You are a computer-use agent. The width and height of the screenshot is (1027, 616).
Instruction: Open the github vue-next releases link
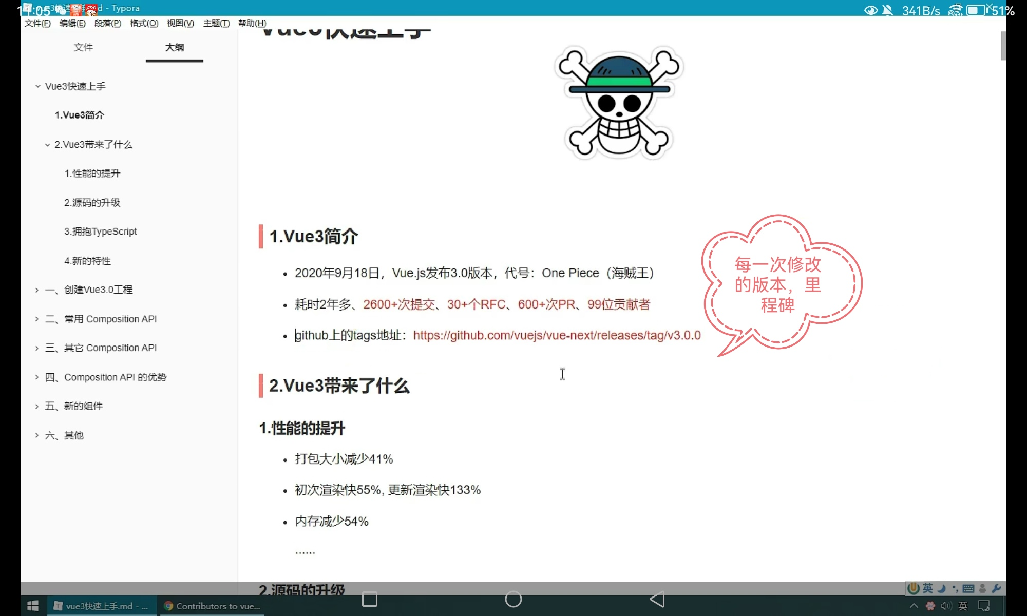click(x=557, y=335)
